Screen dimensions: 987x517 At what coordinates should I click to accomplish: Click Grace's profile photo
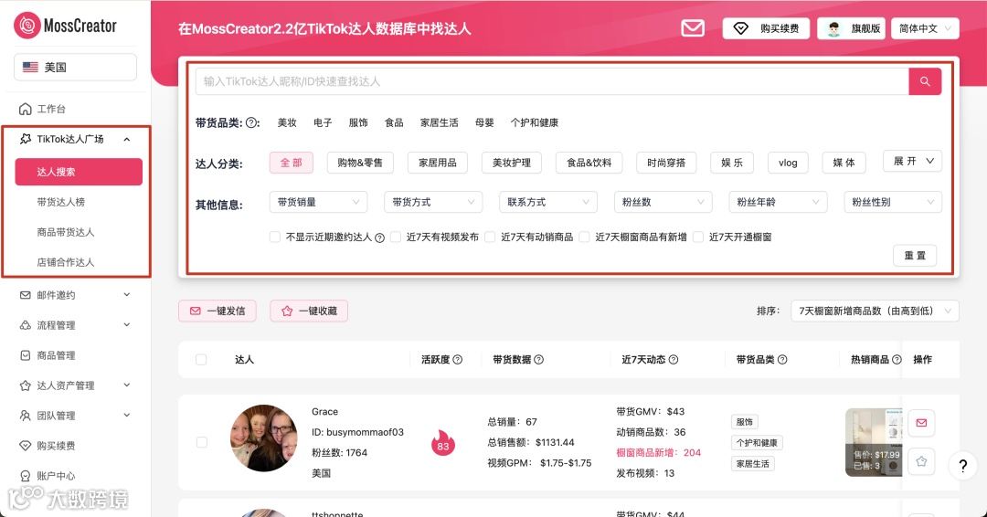click(x=264, y=438)
